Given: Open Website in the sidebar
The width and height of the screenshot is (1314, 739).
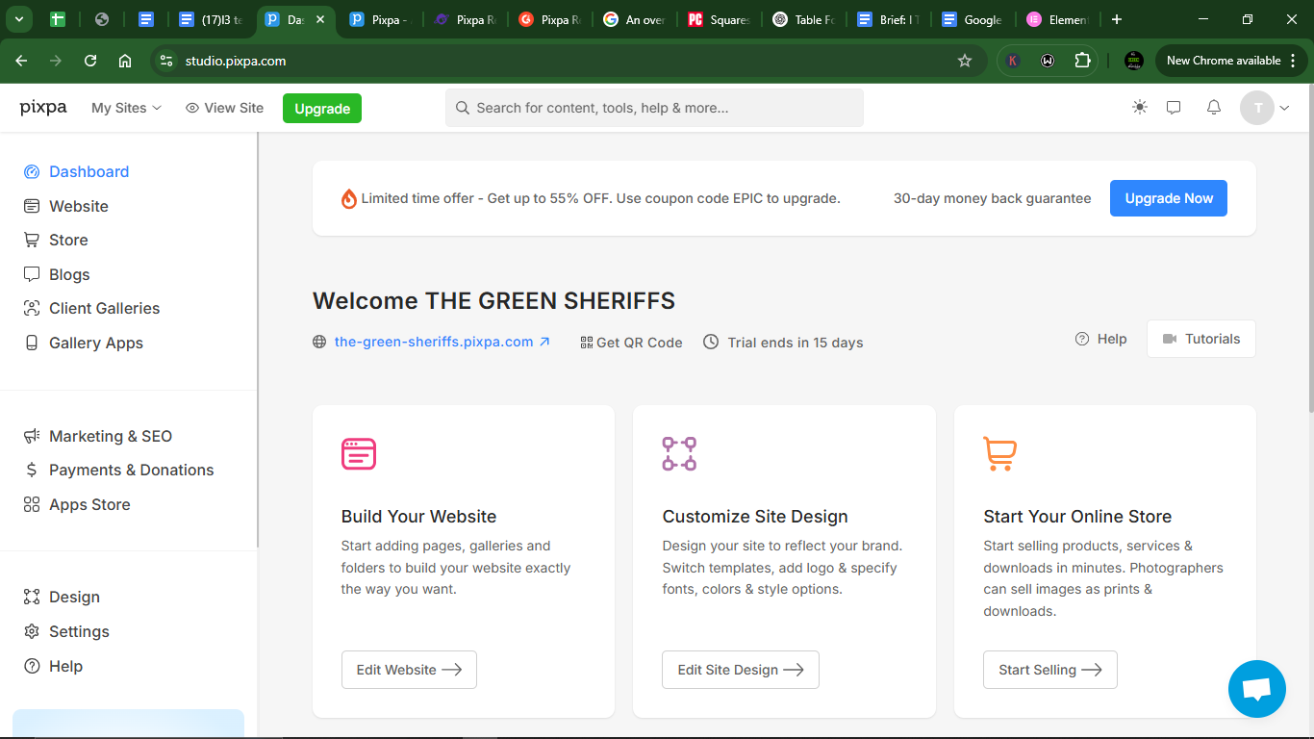Looking at the screenshot, I should pyautogui.click(x=66, y=206).
